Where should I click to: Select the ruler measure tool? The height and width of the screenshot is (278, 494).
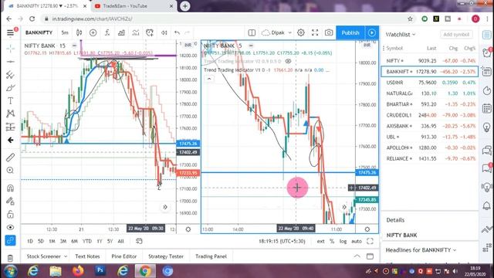tap(10, 157)
